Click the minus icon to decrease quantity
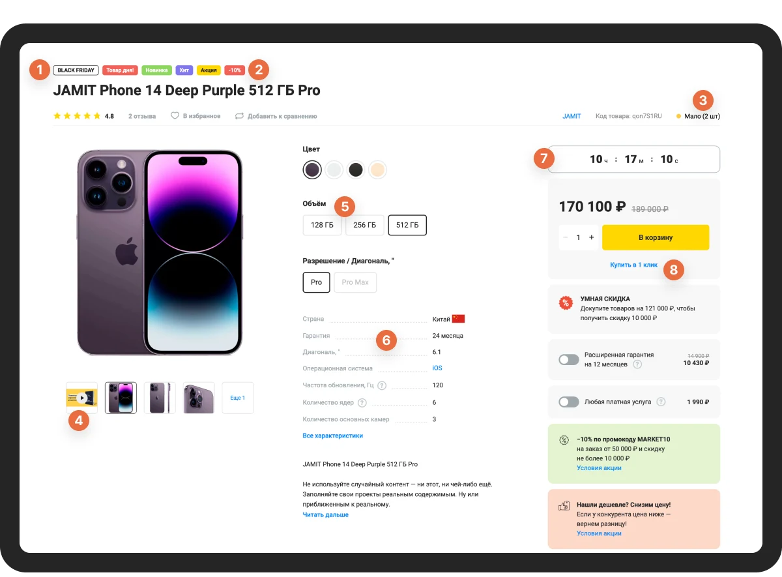Viewport: 782px width, 577px height. click(565, 237)
